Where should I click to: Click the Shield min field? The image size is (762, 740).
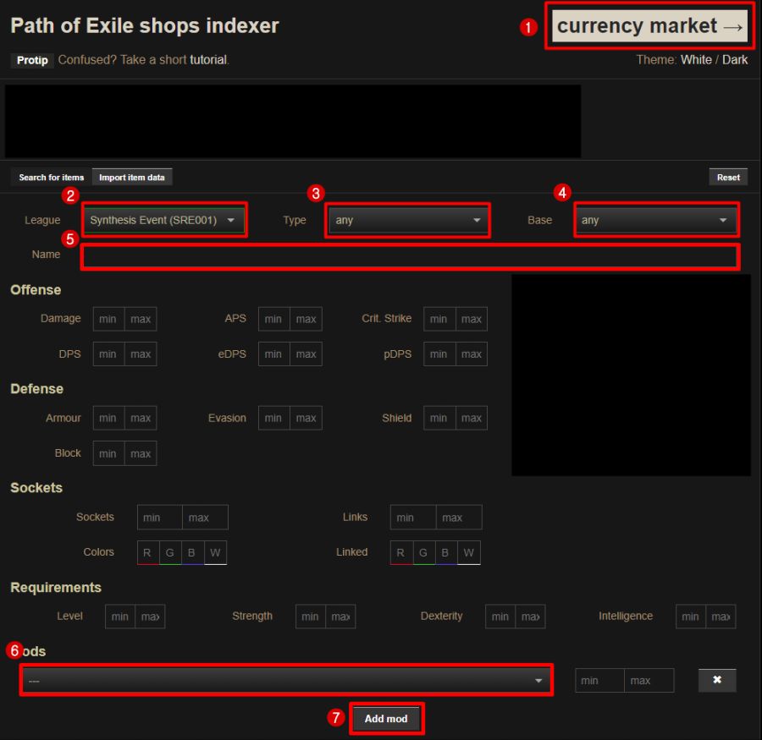[439, 418]
